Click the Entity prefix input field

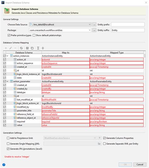pos(128,25)
